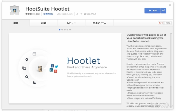The width and height of the screenshot is (176, 111).
Task: Select the fourth slideshow dot
Action: [67, 30]
